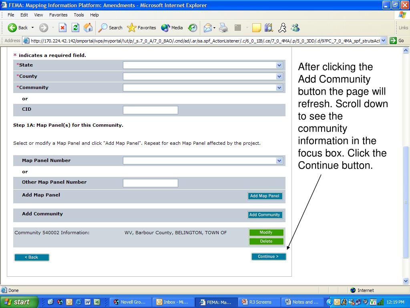410x308 pixels.
Task: Expand the Map Panel Number dropdown
Action: (x=279, y=160)
